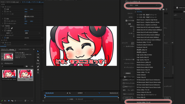Viewport: 185px width, 104px height.
Task: Toggle the アンチフリッカー stopwatch animation
Action: point(5,24)
